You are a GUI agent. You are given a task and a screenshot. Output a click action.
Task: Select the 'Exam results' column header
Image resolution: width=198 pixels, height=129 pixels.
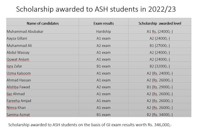click(103, 23)
